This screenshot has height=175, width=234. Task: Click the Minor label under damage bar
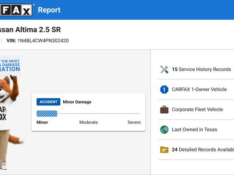click(42, 122)
